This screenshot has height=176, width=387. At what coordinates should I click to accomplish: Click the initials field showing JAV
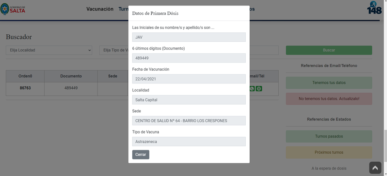tap(189, 37)
